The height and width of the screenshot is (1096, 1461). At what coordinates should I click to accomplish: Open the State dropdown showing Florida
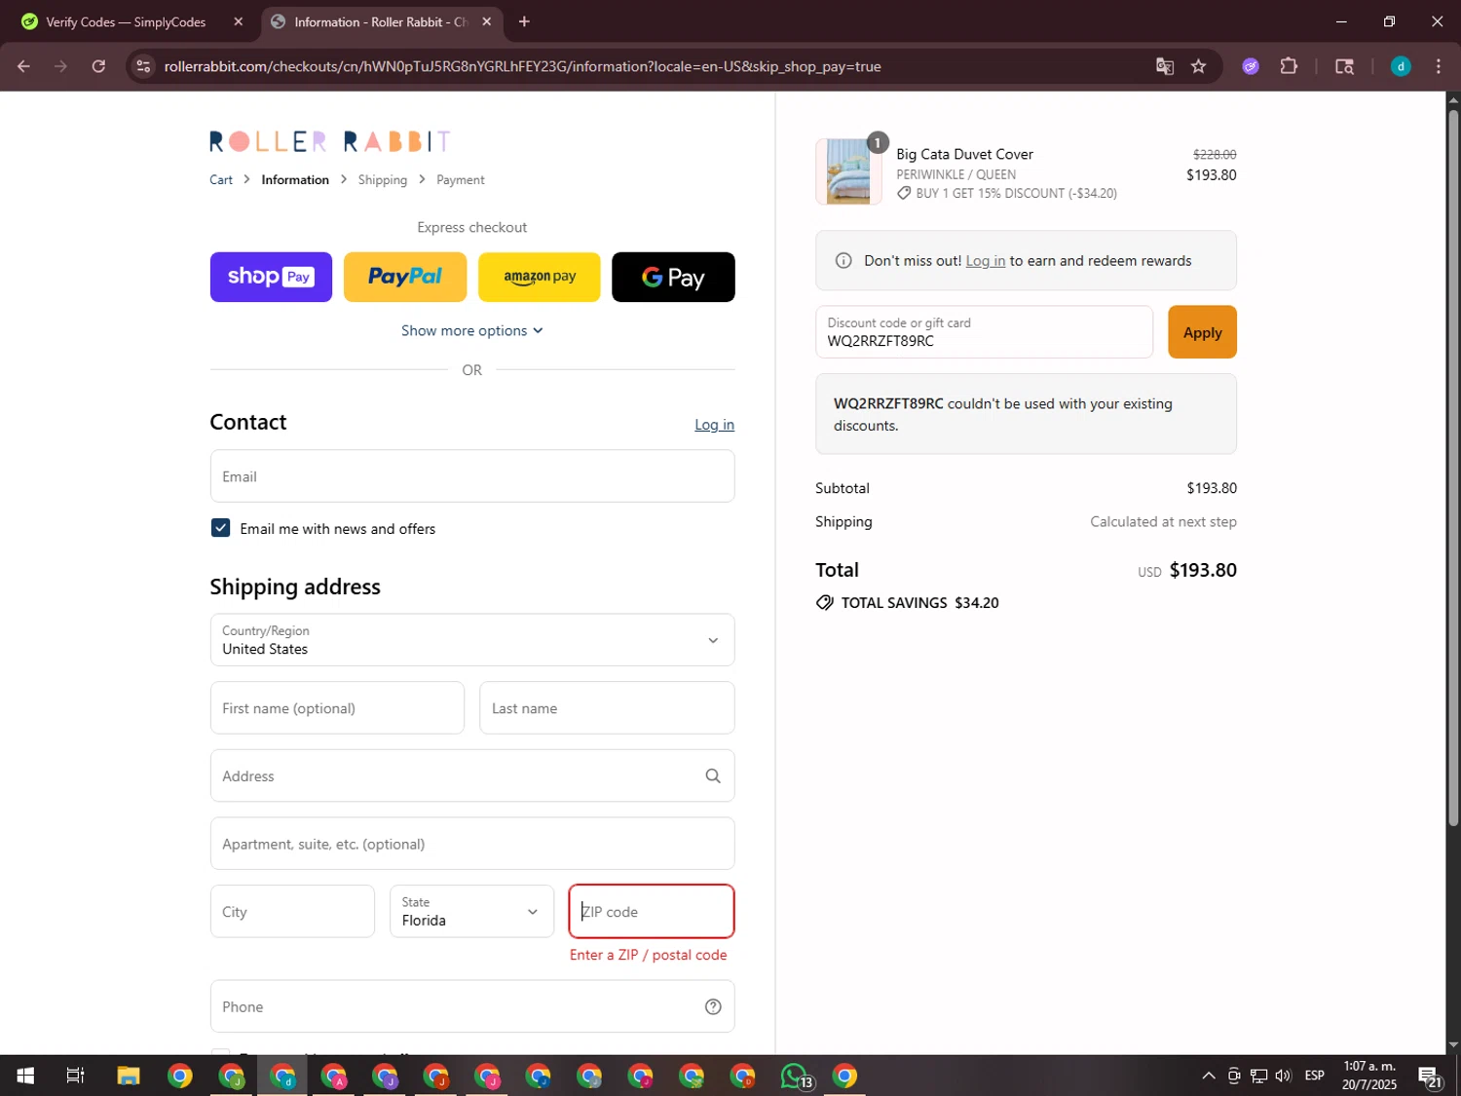point(471,912)
